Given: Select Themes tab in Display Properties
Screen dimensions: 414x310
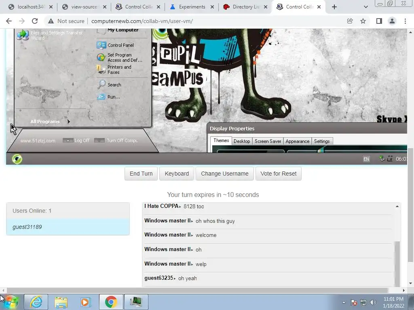Looking at the screenshot, I should pyautogui.click(x=221, y=140).
